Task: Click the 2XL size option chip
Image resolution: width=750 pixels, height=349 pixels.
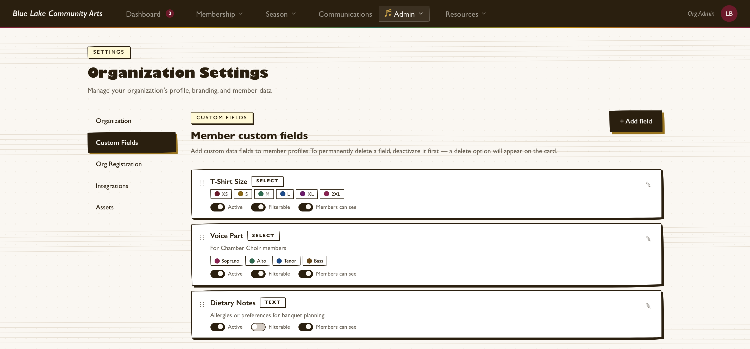Action: tap(332, 194)
